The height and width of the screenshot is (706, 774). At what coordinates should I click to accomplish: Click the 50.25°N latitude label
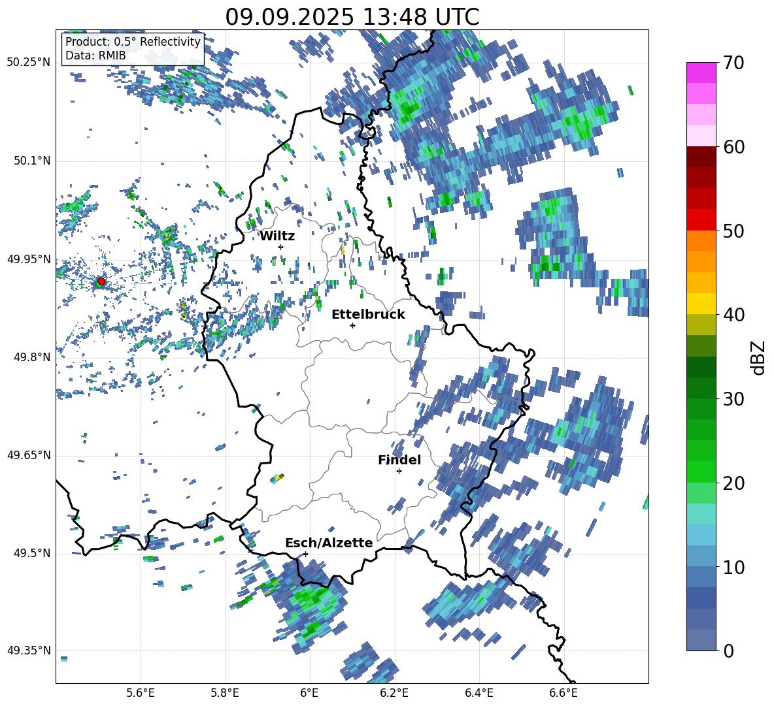[x=29, y=63]
